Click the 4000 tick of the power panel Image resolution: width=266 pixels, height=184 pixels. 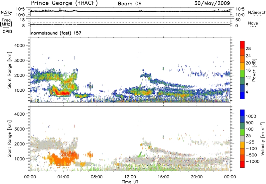(20, 46)
